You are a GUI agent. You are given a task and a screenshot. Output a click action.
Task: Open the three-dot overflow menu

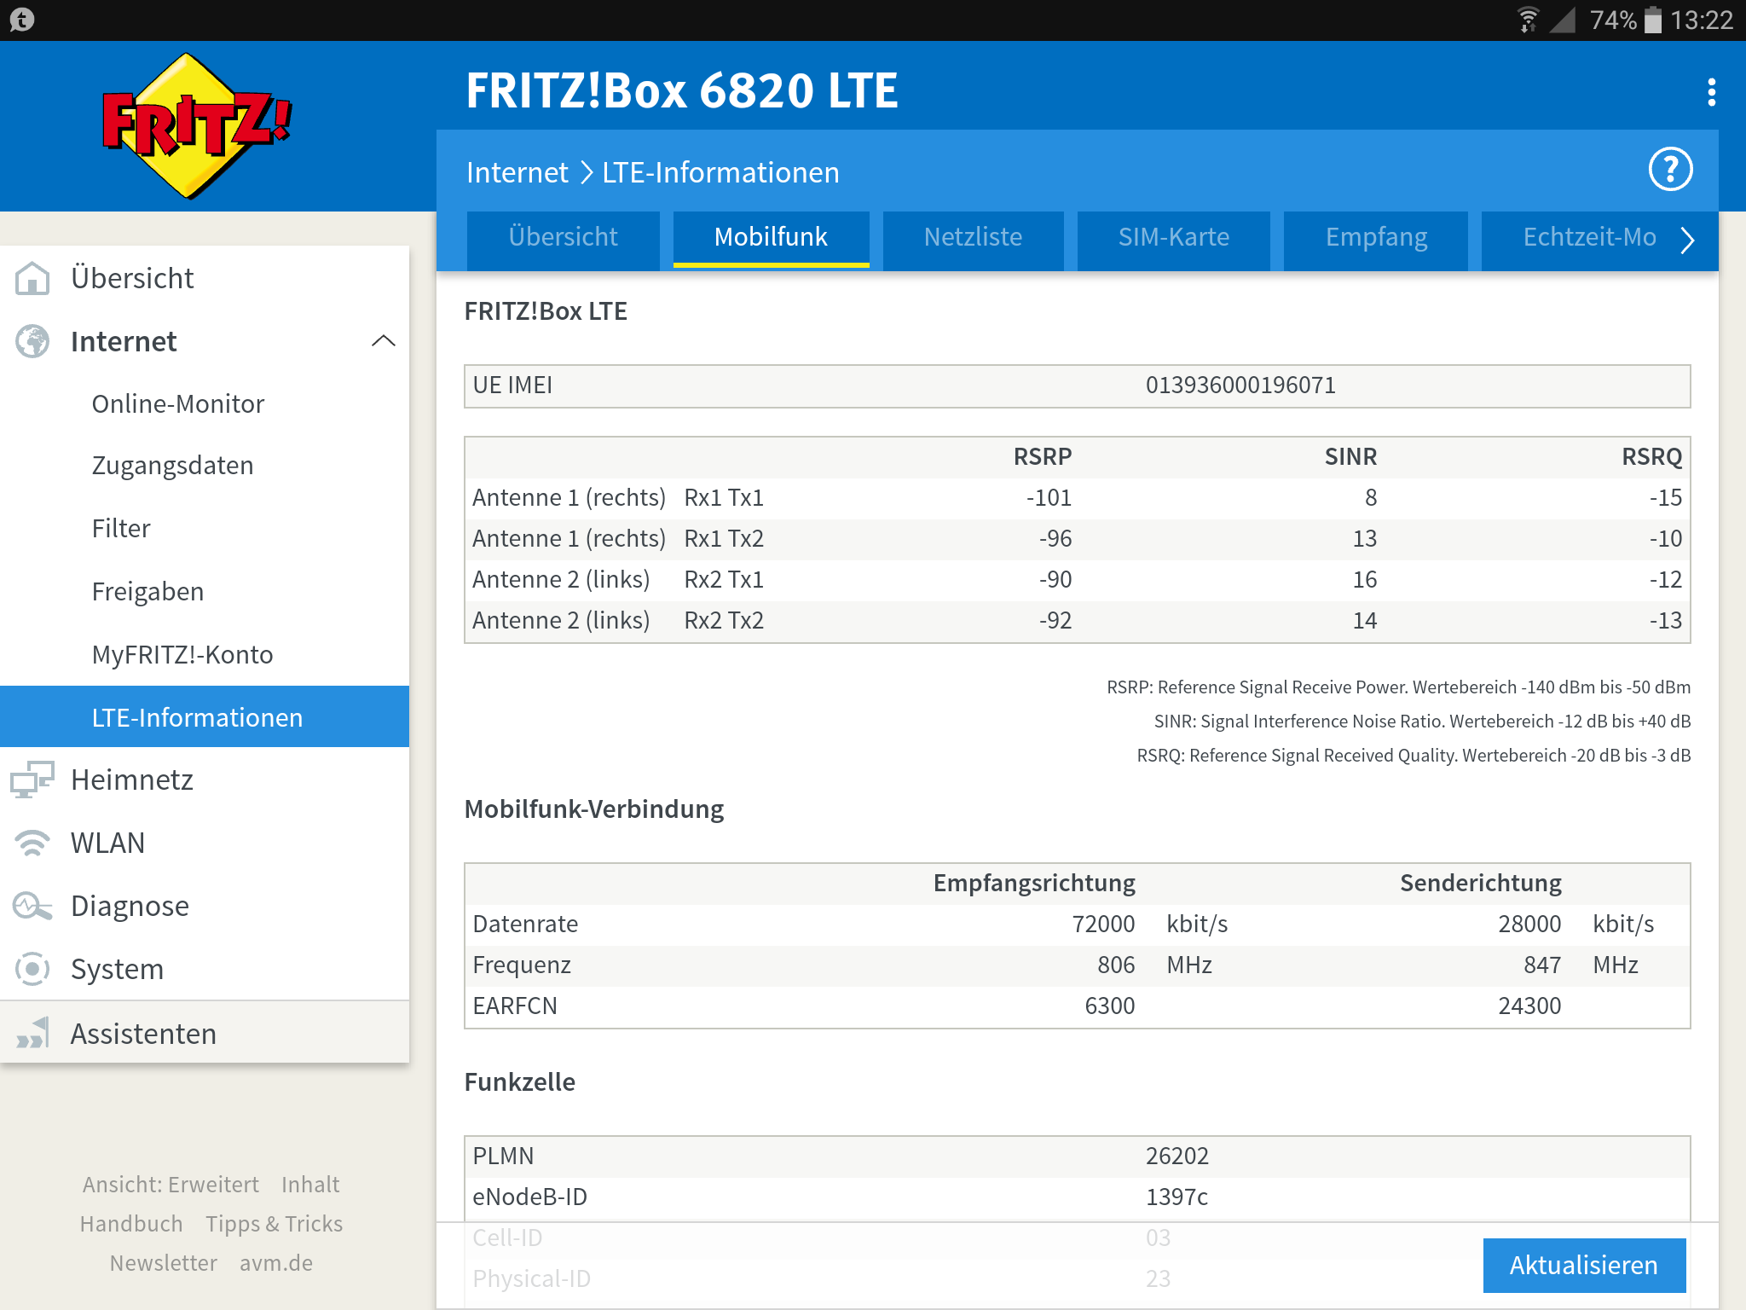1711,92
